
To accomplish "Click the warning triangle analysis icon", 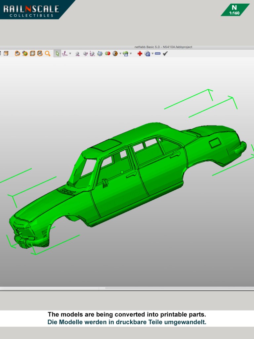I will coord(125,53).
